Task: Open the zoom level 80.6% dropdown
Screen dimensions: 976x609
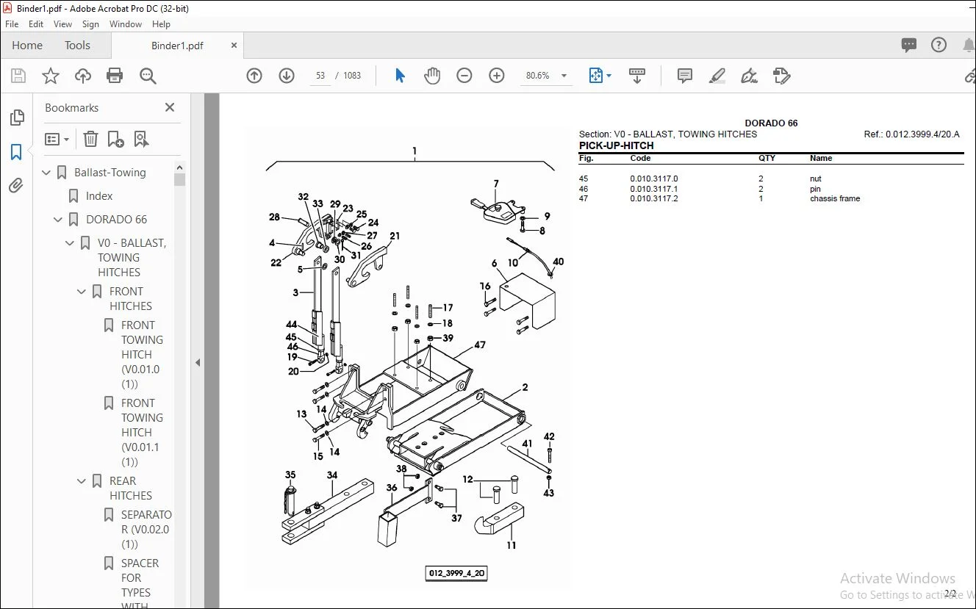Action: click(564, 76)
